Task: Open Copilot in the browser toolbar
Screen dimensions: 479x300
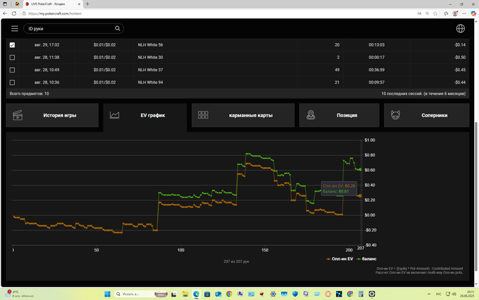Action: (474, 14)
